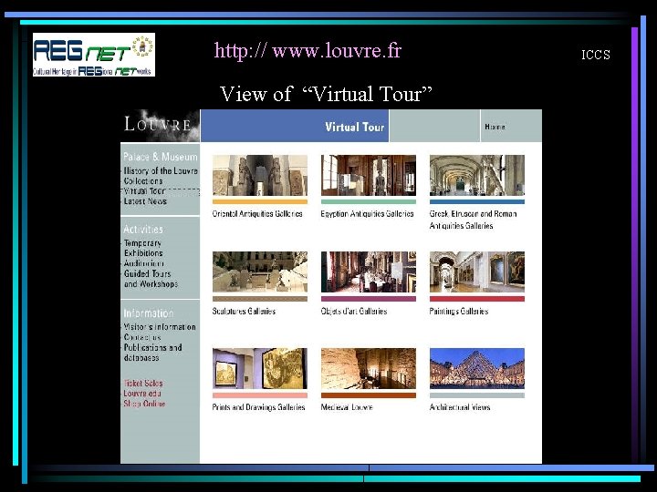Open Latest News in the sidebar
This screenshot has height=492, width=657.
(145, 201)
